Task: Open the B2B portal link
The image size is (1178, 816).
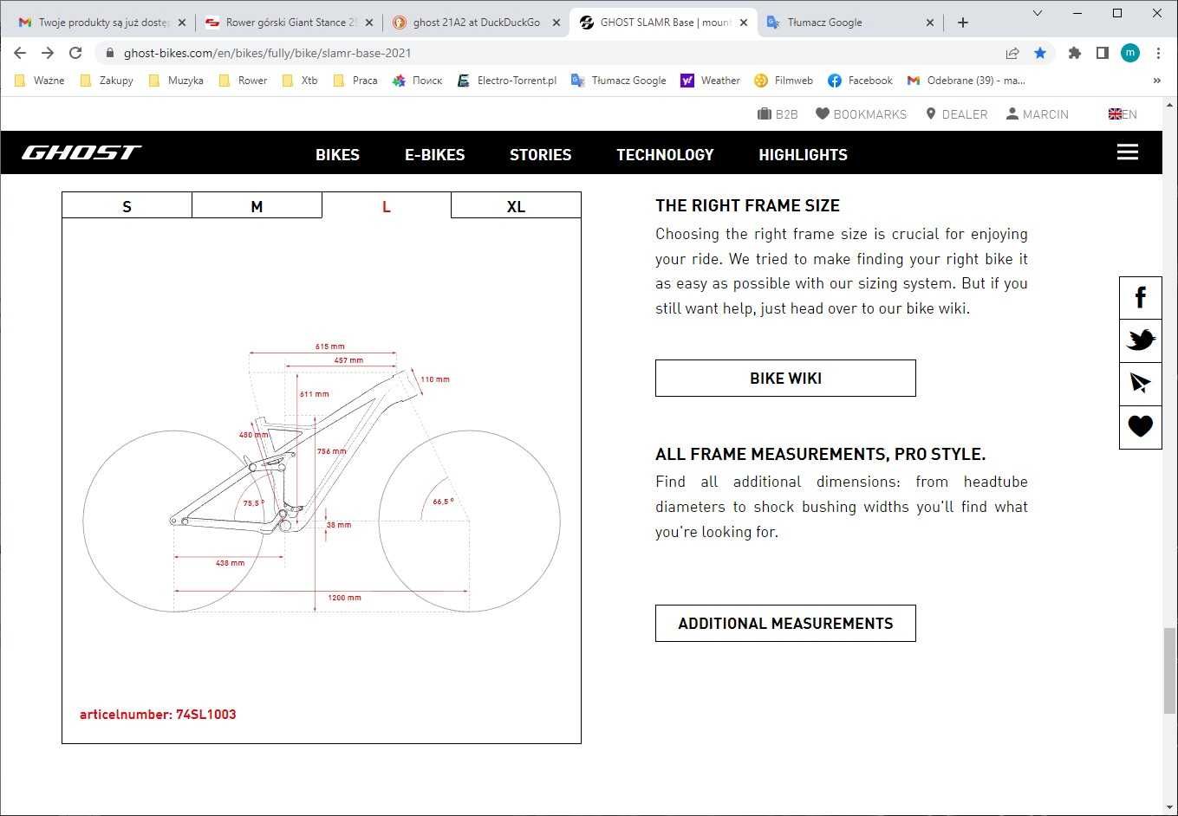Action: (778, 113)
